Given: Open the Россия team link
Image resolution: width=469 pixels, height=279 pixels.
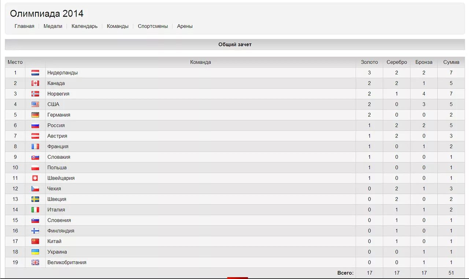Looking at the screenshot, I should point(56,125).
